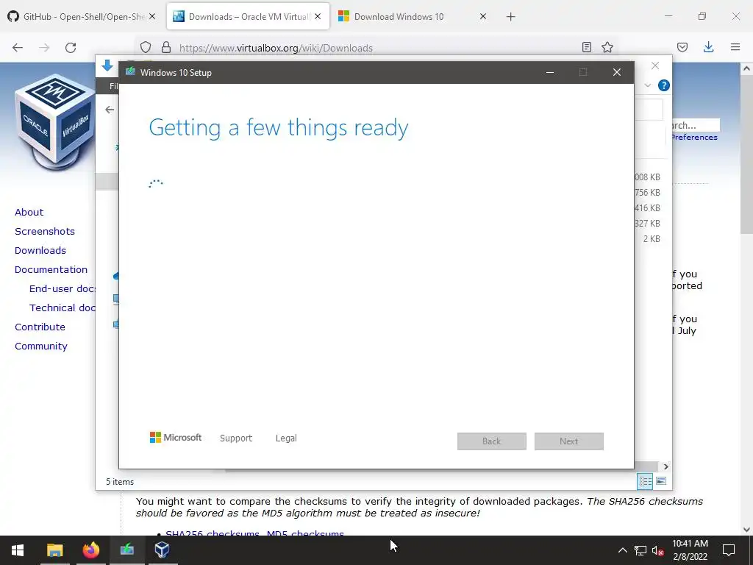Open the File menu in File Explorer

[x=113, y=86]
